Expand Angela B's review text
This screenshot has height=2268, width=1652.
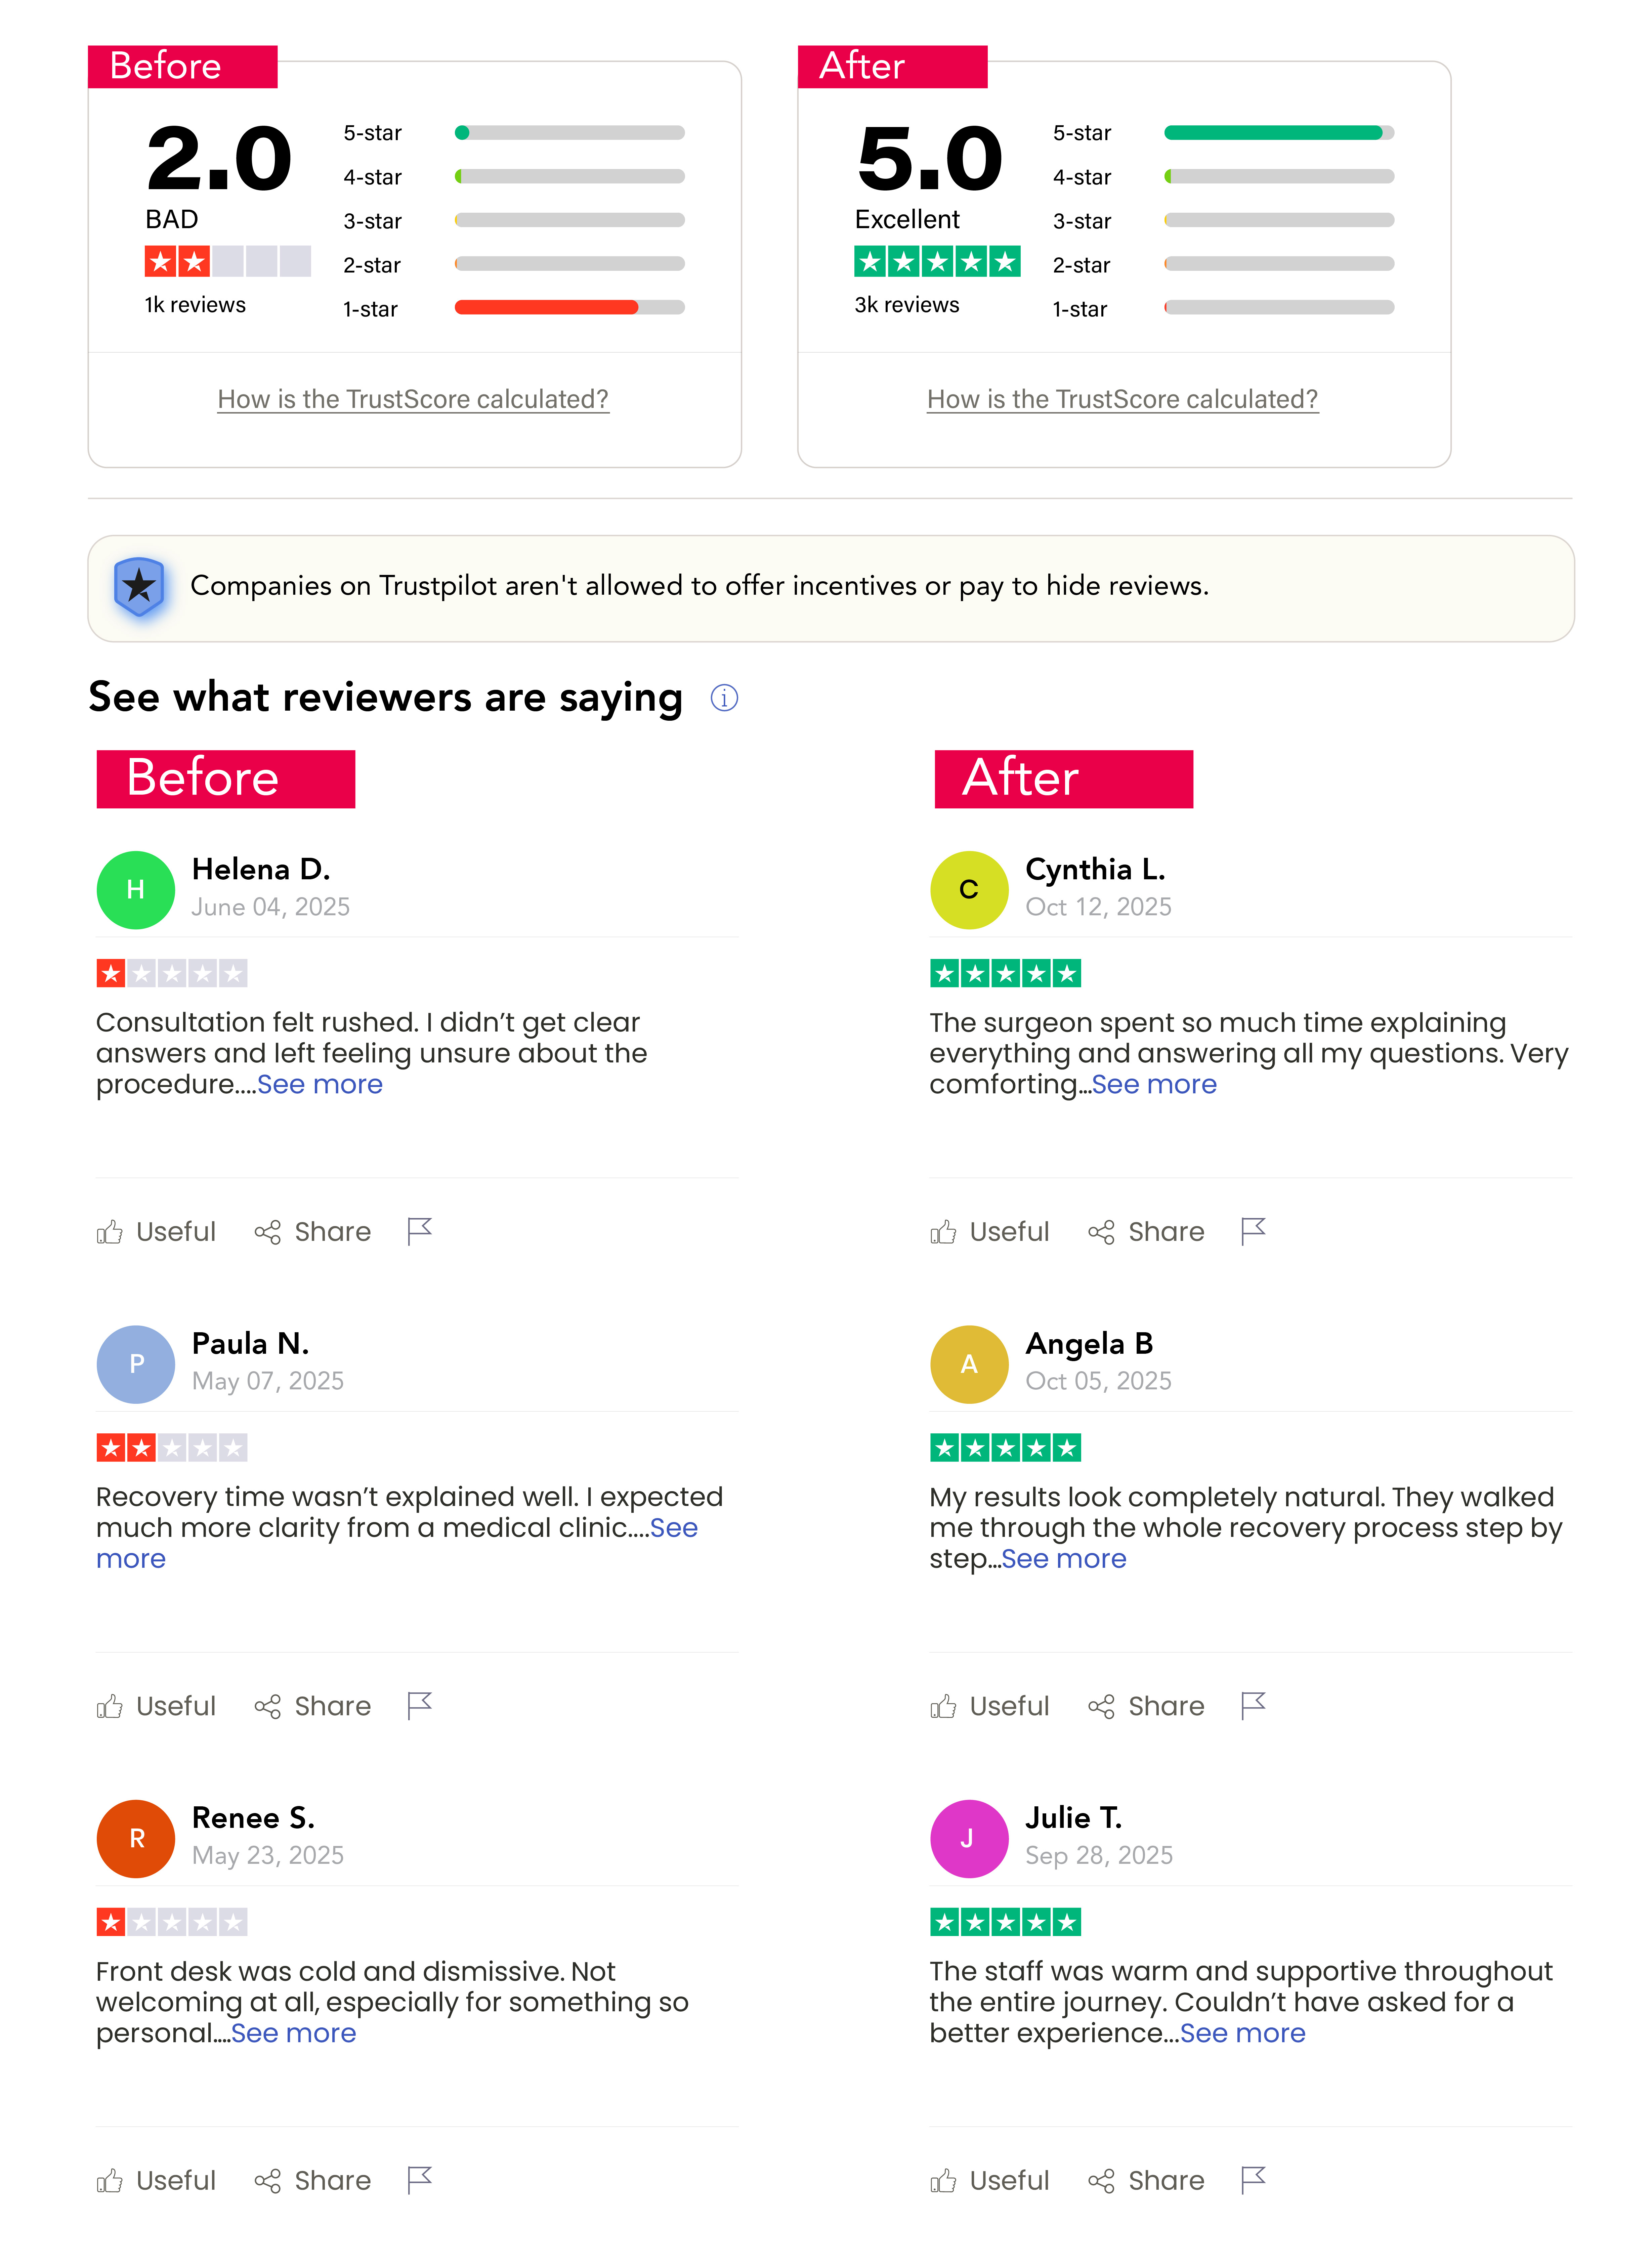[x=1064, y=1559]
